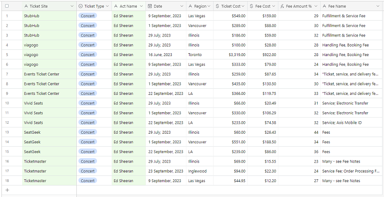Click the text icon beside Region header

(x=190, y=6)
